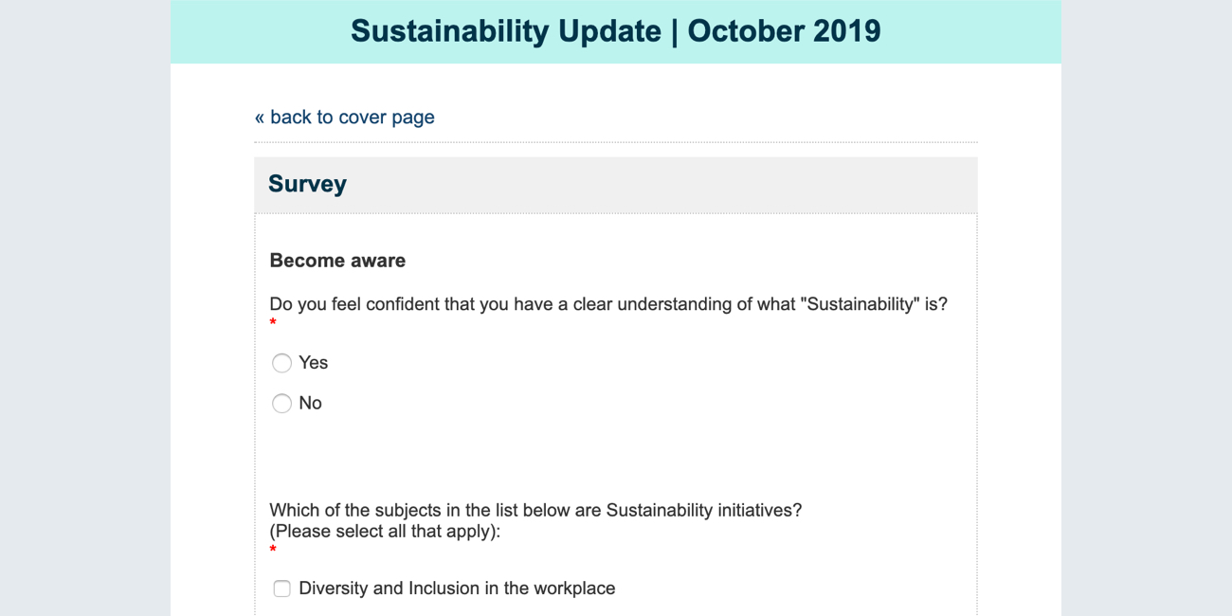Screen dimensions: 1232x616
Task: Click the "Please select all that apply" note
Action: point(385,531)
